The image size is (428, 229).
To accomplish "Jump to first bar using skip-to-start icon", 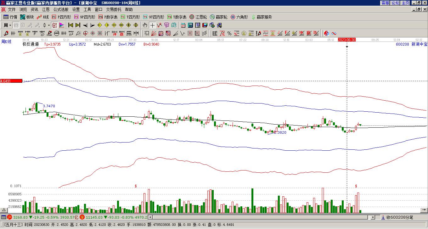I will click(70, 25).
